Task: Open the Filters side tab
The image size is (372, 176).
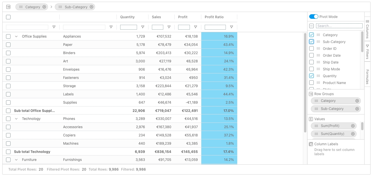Action: [367, 52]
